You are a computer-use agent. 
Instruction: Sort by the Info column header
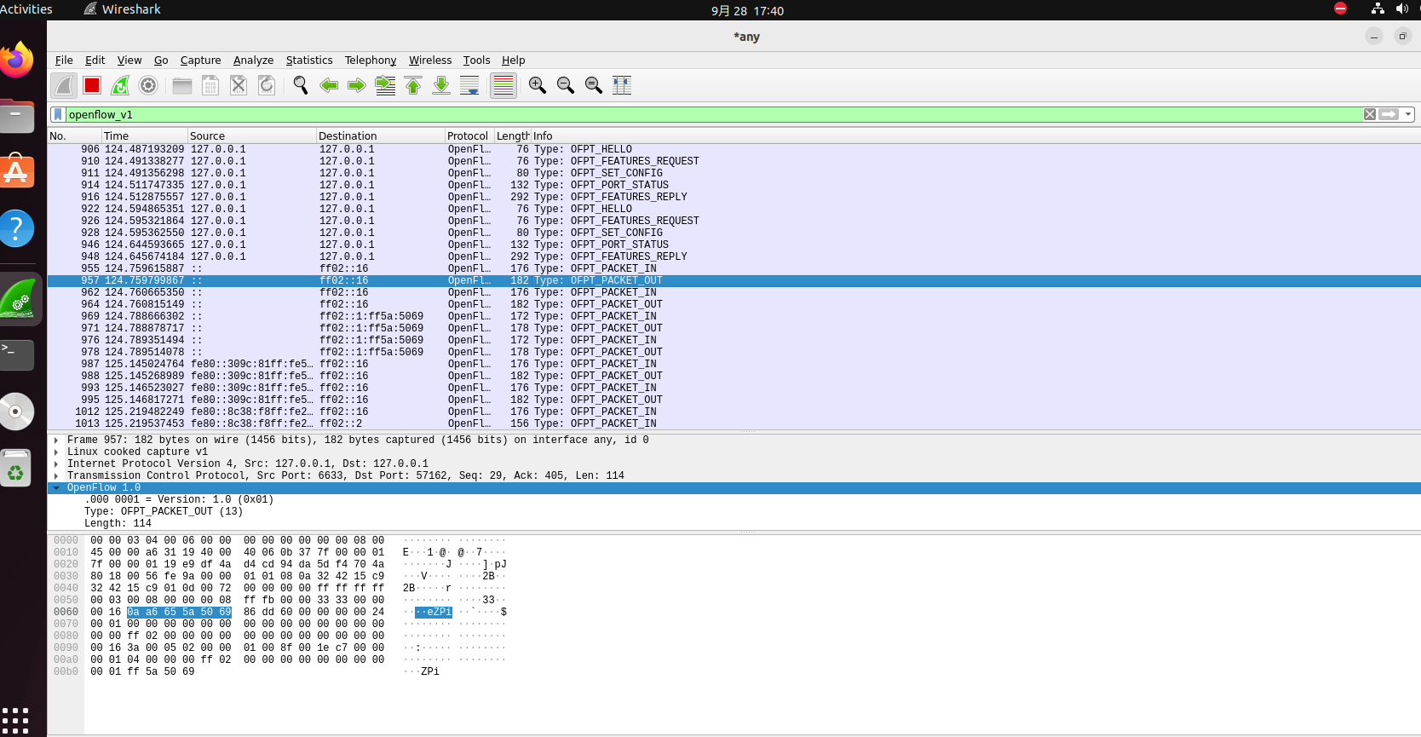975,136
